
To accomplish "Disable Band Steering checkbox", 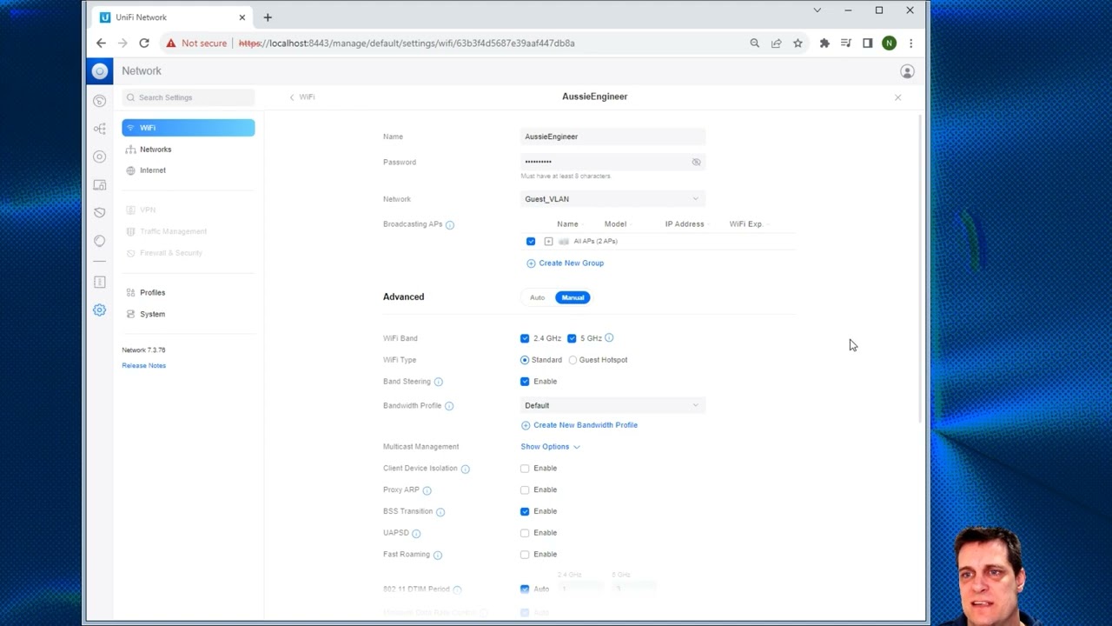I will click(x=525, y=382).
